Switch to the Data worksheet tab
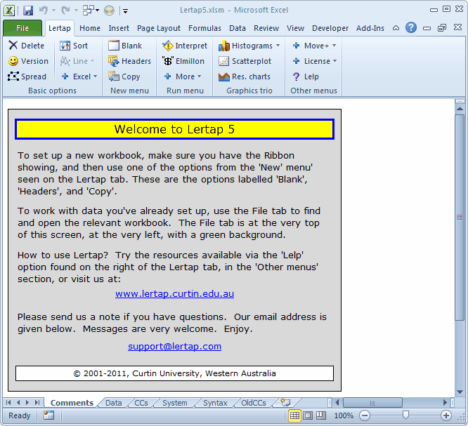 (x=113, y=403)
